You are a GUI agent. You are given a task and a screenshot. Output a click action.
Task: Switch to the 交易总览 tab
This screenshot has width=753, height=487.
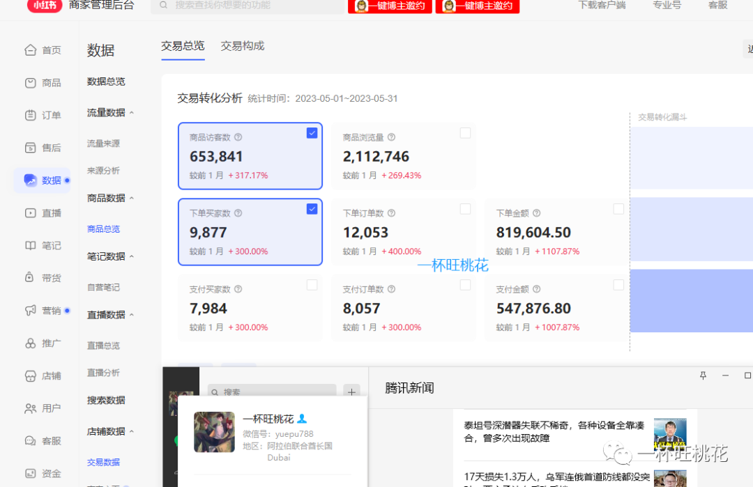point(183,46)
